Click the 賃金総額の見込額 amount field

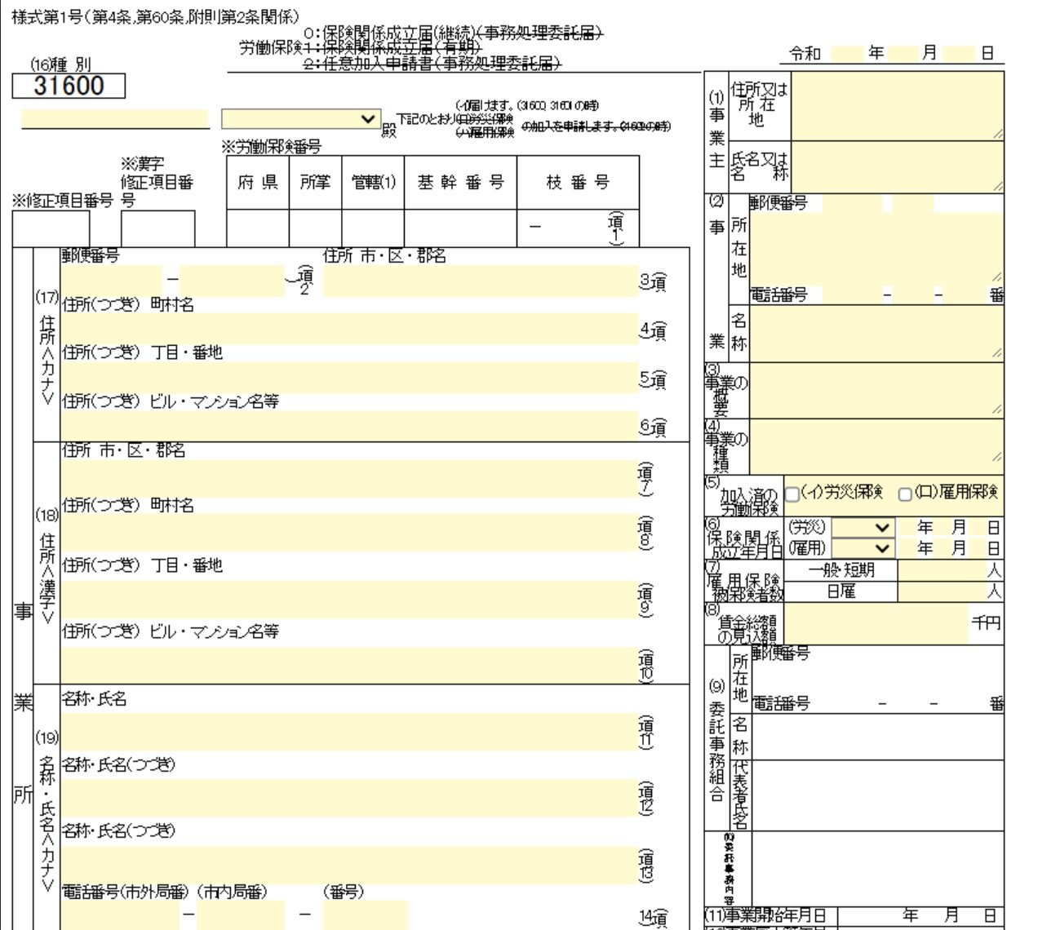876,624
